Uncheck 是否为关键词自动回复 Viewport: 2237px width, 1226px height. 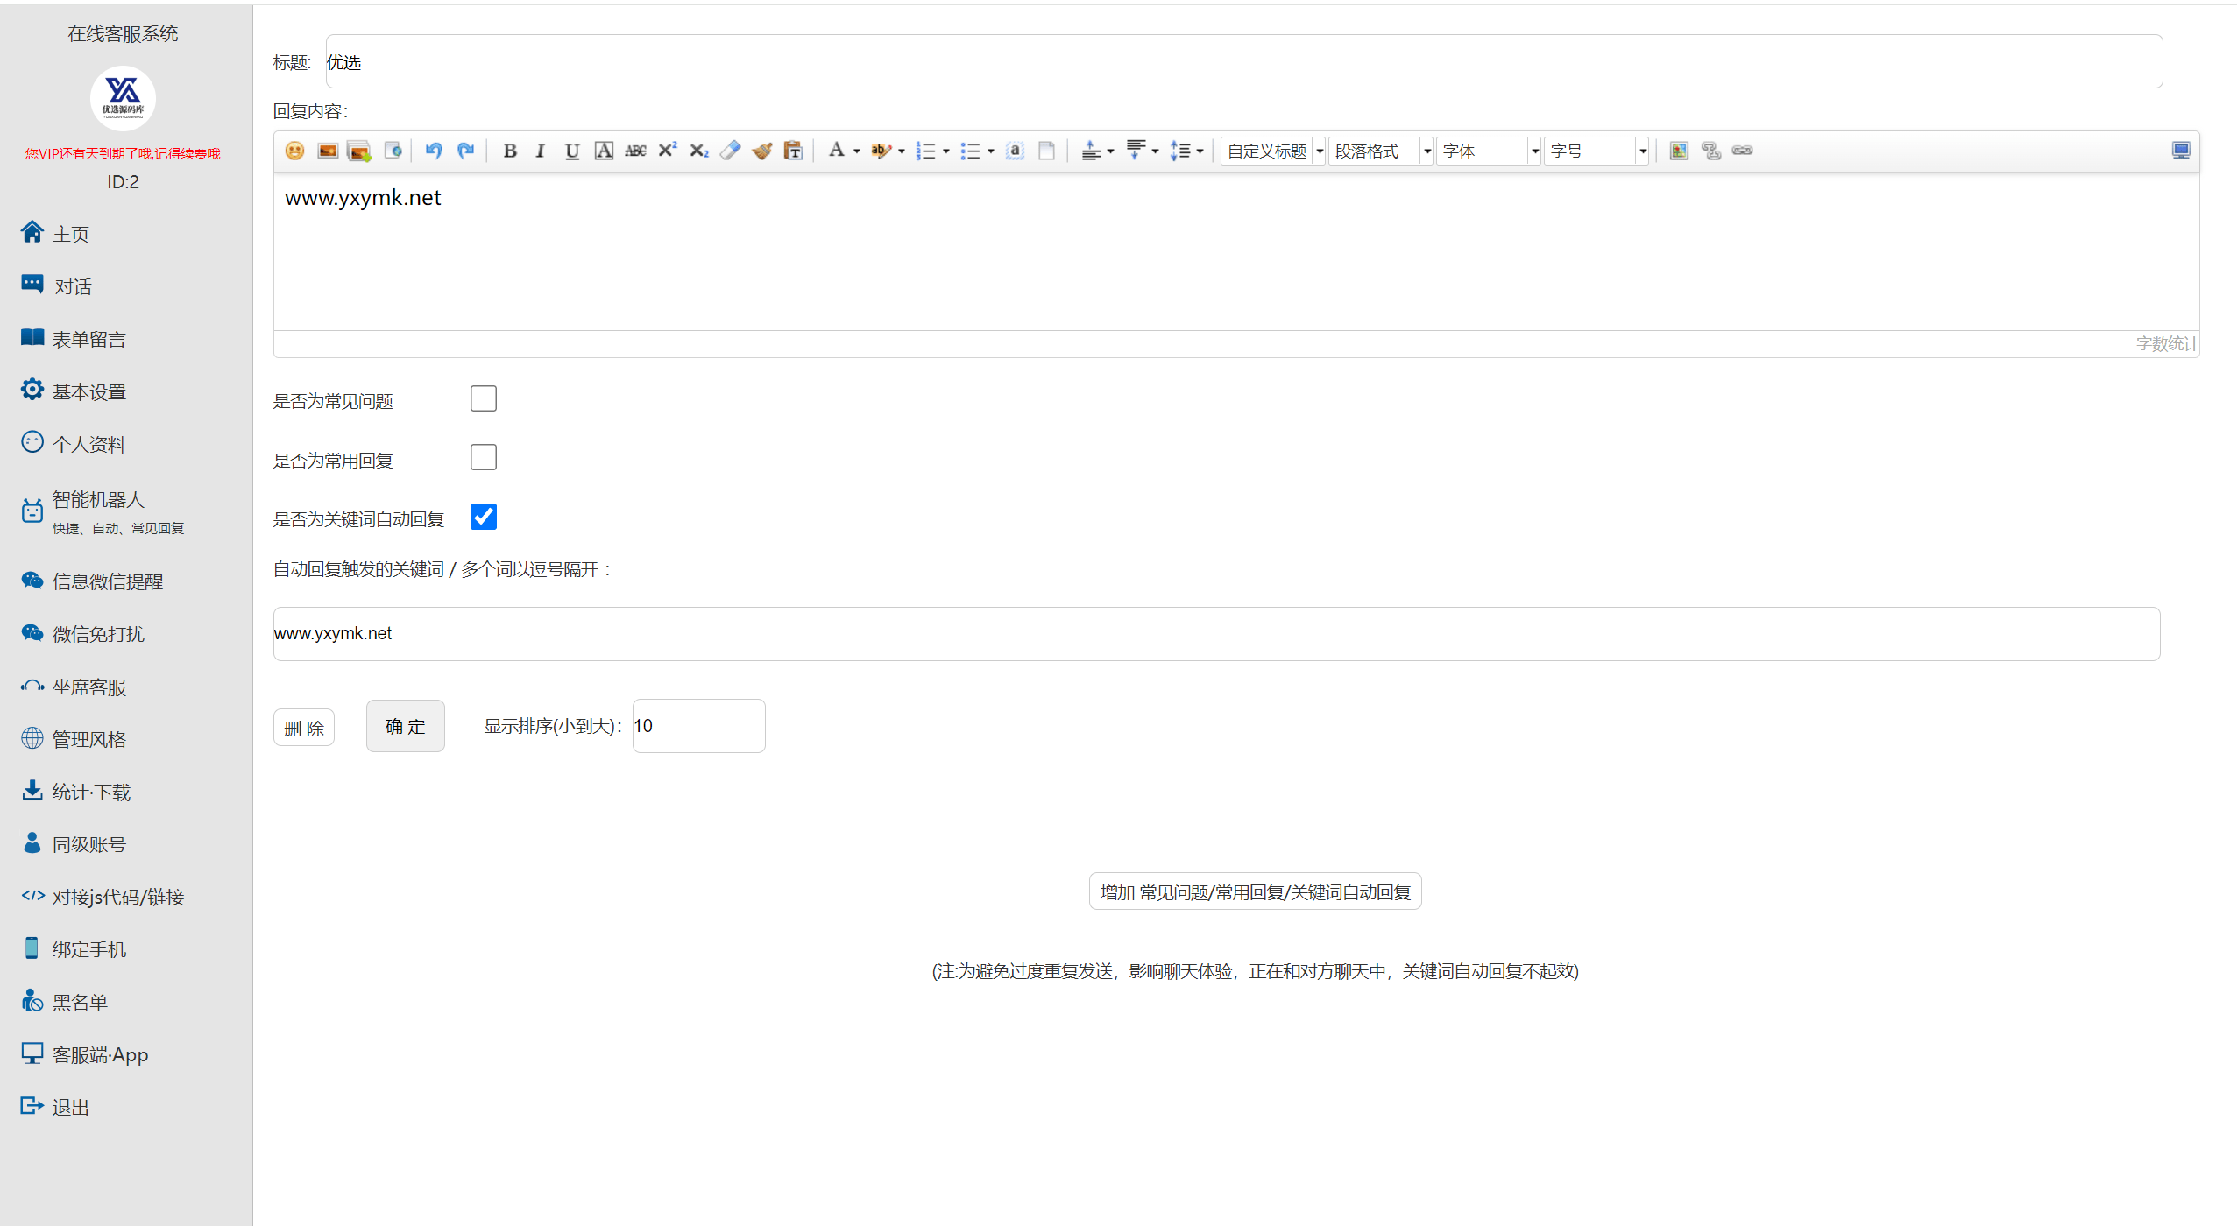coord(484,517)
